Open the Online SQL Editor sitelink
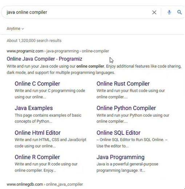 (x=118, y=133)
